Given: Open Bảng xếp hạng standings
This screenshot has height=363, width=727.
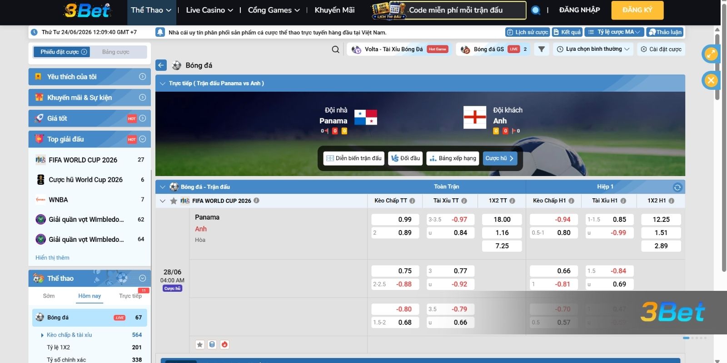Looking at the screenshot, I should click(x=453, y=158).
